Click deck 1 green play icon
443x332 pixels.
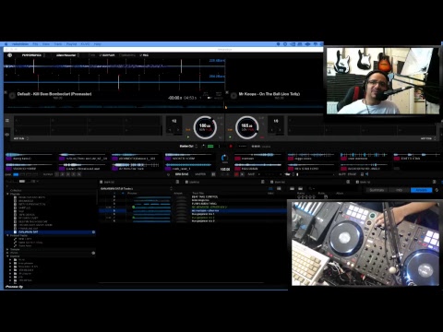pos(188,137)
